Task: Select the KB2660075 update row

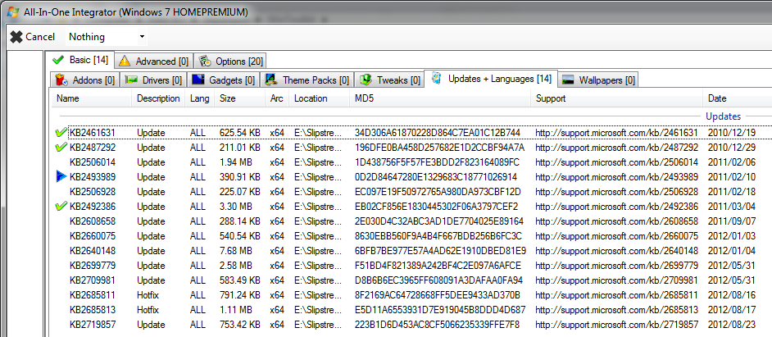Action: point(412,236)
